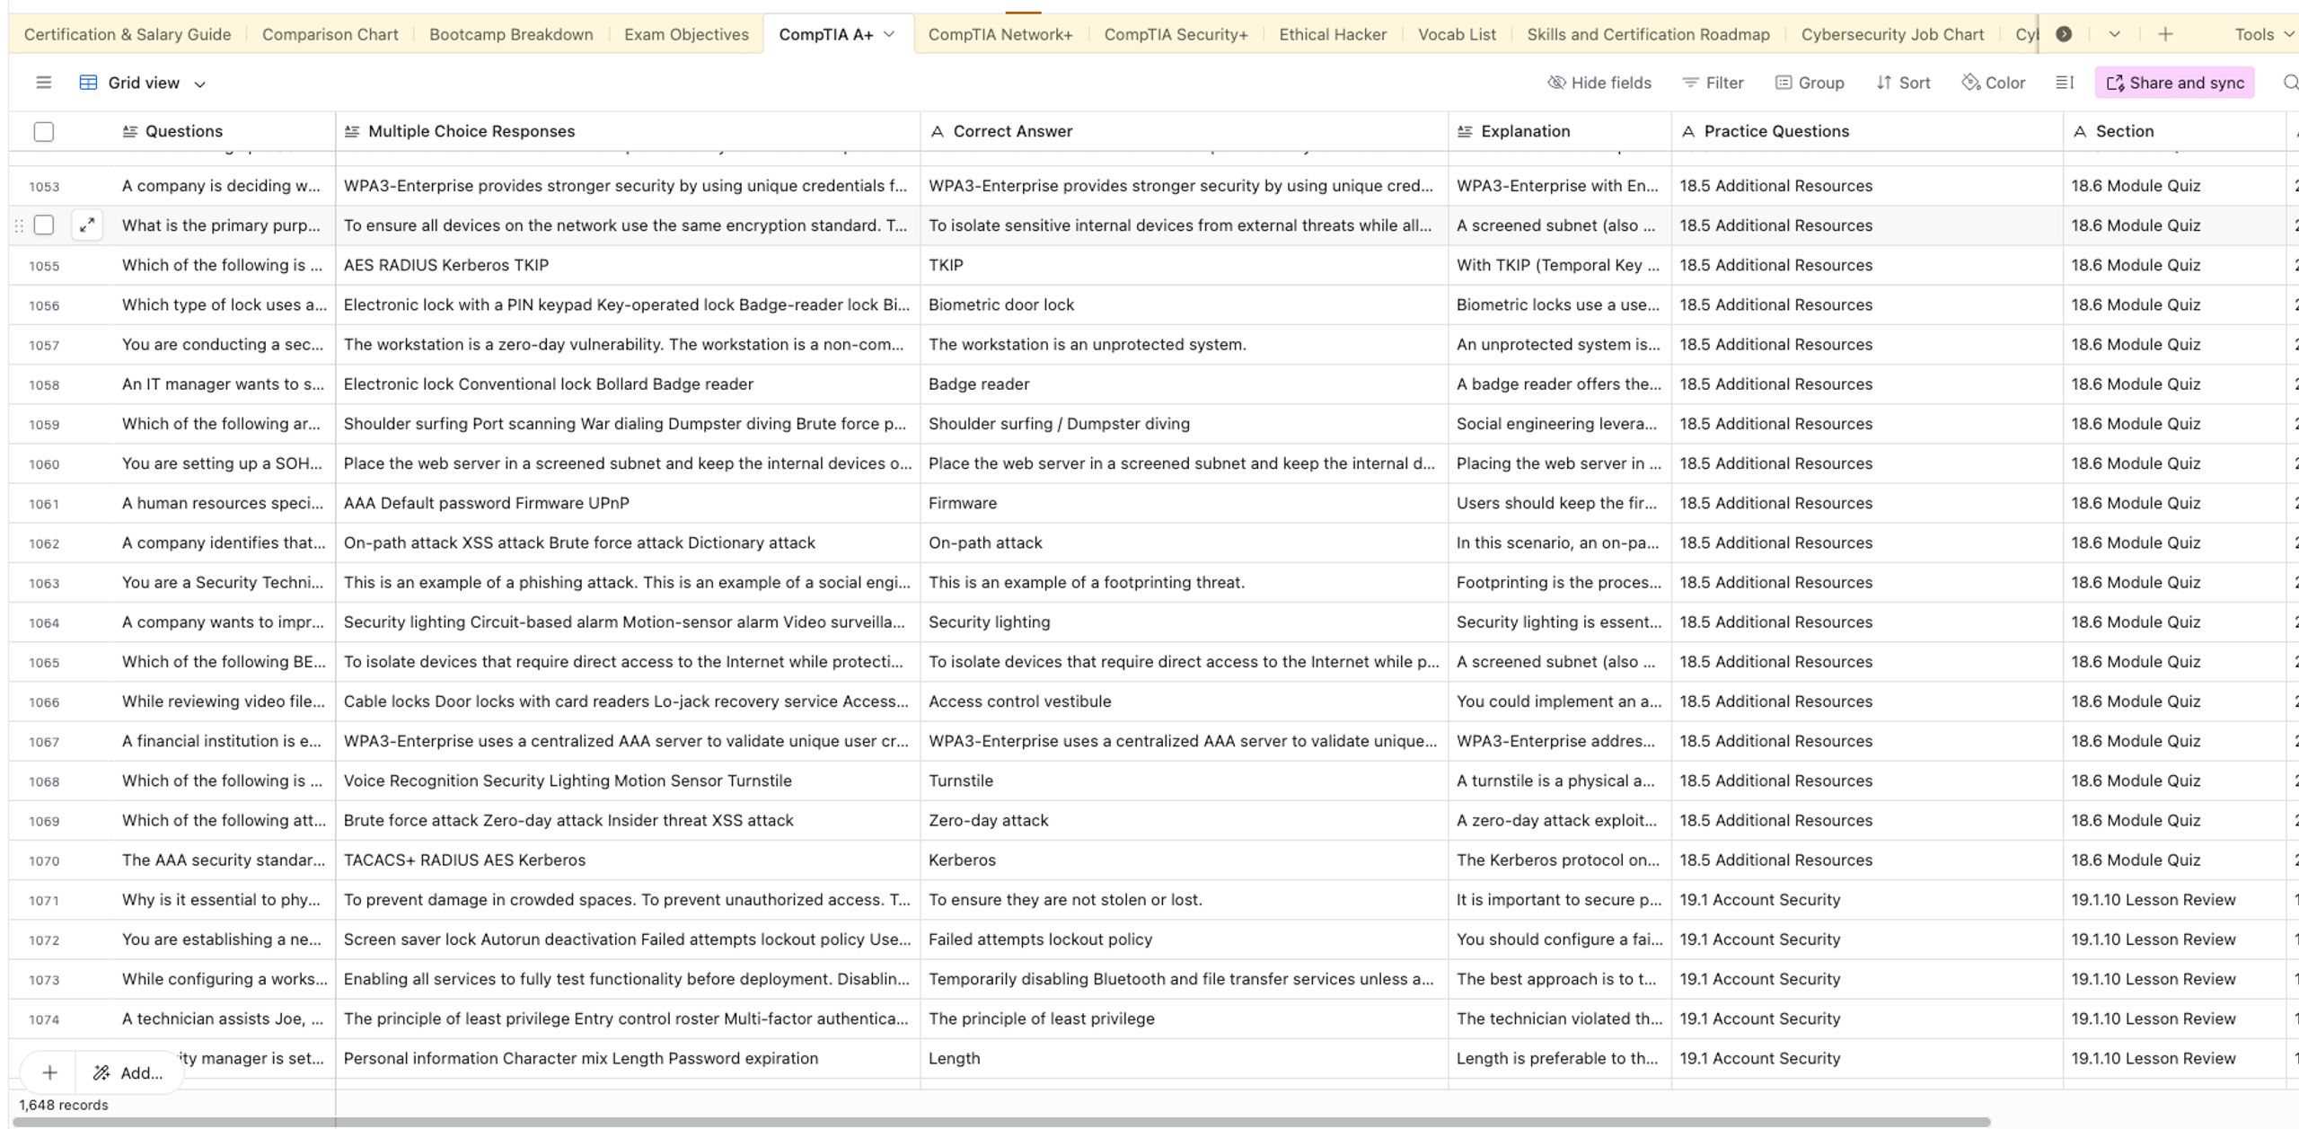
Task: Click the 1,648 records count
Action: (63, 1105)
